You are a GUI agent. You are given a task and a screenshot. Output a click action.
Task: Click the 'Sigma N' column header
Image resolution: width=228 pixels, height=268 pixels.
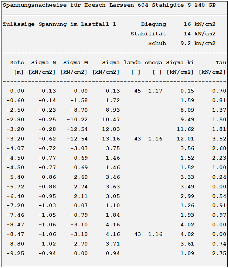pyautogui.click(x=44, y=63)
